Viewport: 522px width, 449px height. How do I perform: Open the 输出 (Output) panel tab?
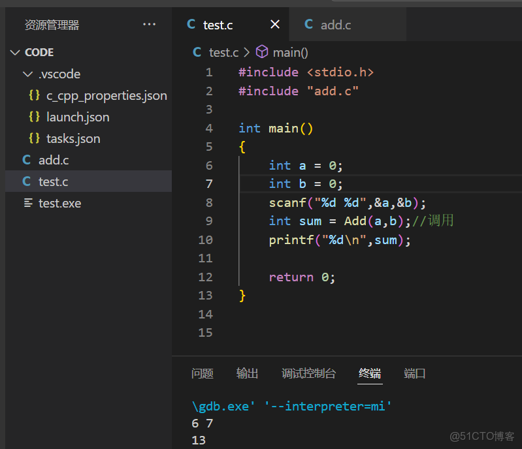pyautogui.click(x=248, y=373)
